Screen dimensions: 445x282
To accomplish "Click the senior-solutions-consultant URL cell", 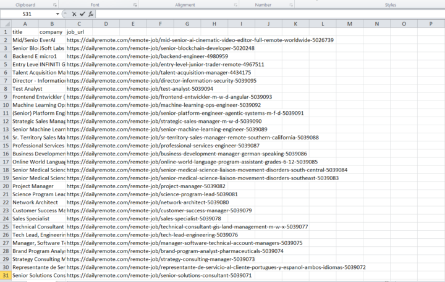I will 159,275.
